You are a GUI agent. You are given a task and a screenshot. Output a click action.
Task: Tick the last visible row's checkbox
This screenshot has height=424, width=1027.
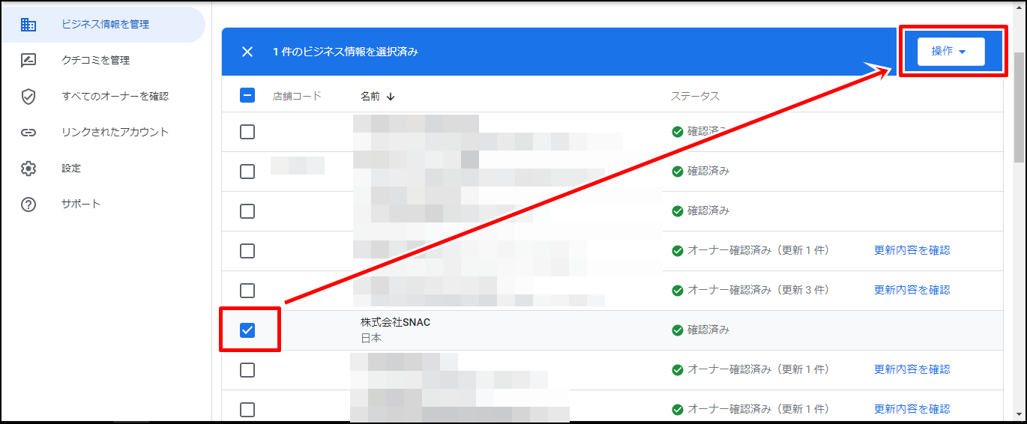tap(247, 410)
